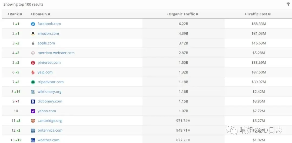Click rank 8 cell for wiktionary.org
292x143 pixels.
pyautogui.click(x=16, y=91)
